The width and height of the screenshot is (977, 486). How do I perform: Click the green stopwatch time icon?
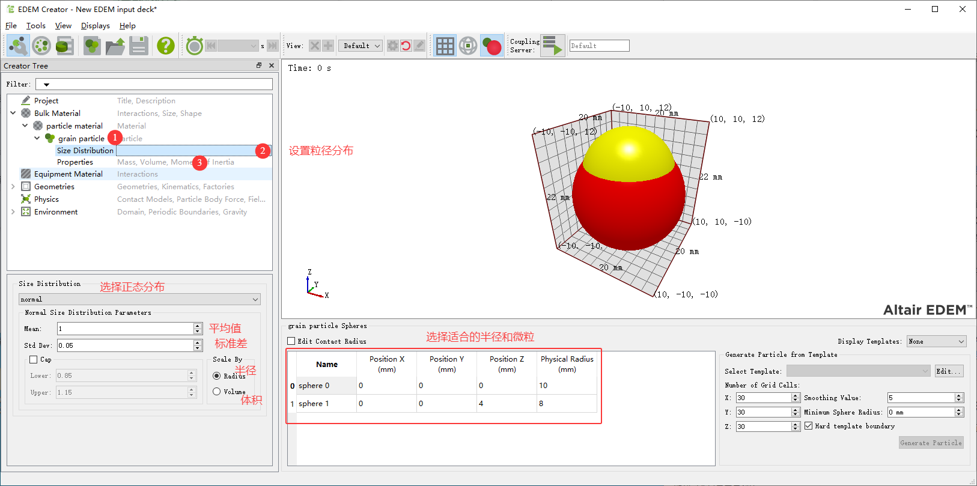[x=195, y=46]
